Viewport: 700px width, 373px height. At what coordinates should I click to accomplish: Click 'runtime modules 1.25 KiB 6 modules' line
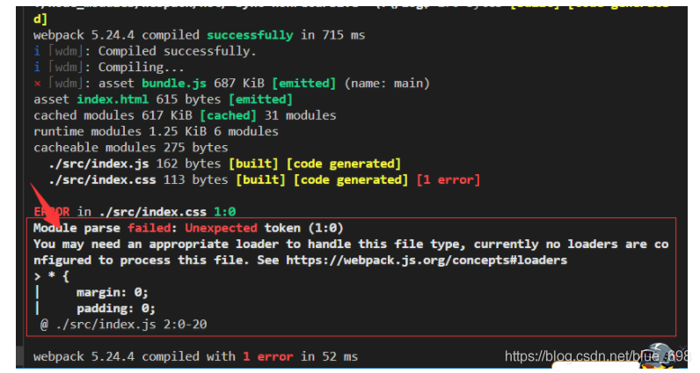click(156, 131)
